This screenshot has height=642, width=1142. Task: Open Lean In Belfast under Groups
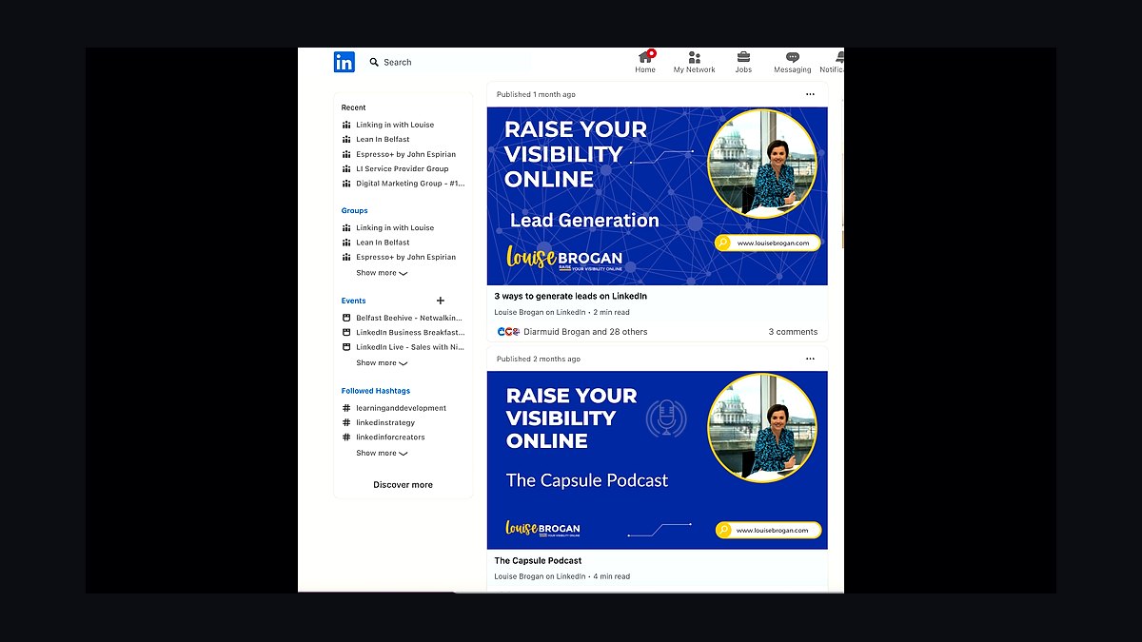click(383, 242)
